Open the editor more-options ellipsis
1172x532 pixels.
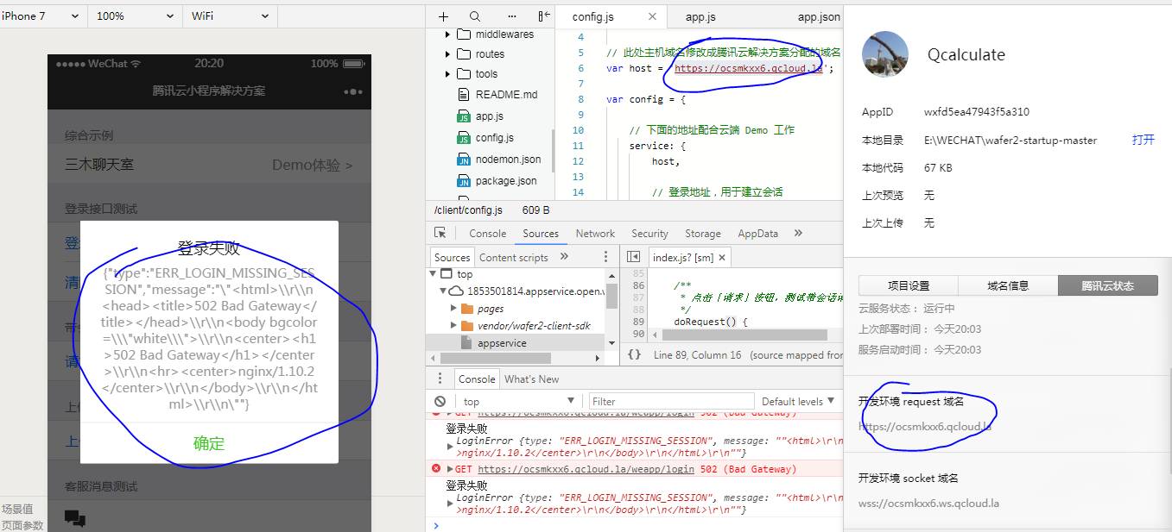point(512,16)
